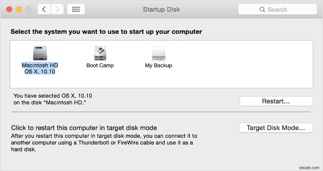
Task: Select the Boot Camp disk icon
Action: (100, 52)
